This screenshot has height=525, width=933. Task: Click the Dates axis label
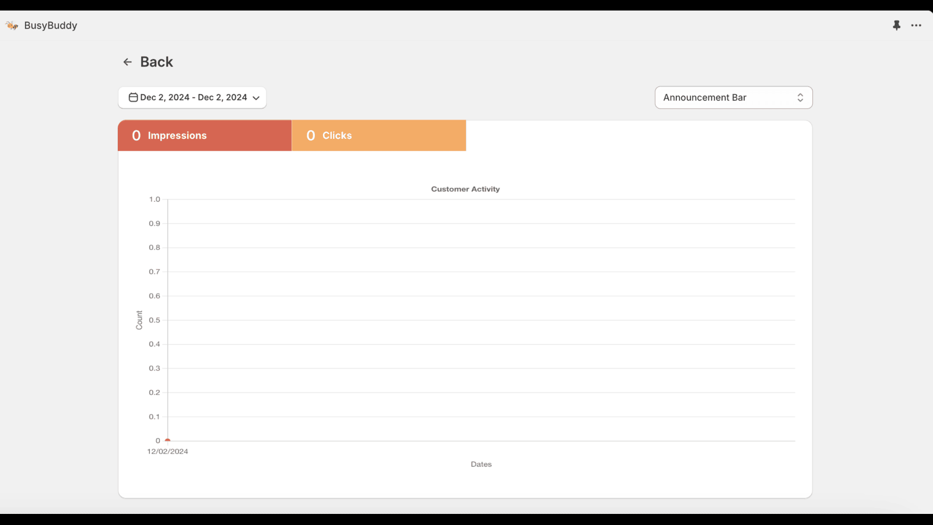point(481,464)
